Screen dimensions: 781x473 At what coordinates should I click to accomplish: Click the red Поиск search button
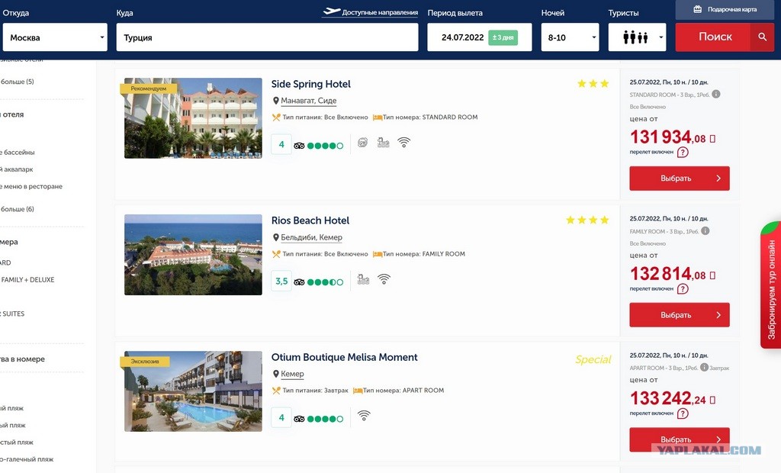[x=725, y=37]
